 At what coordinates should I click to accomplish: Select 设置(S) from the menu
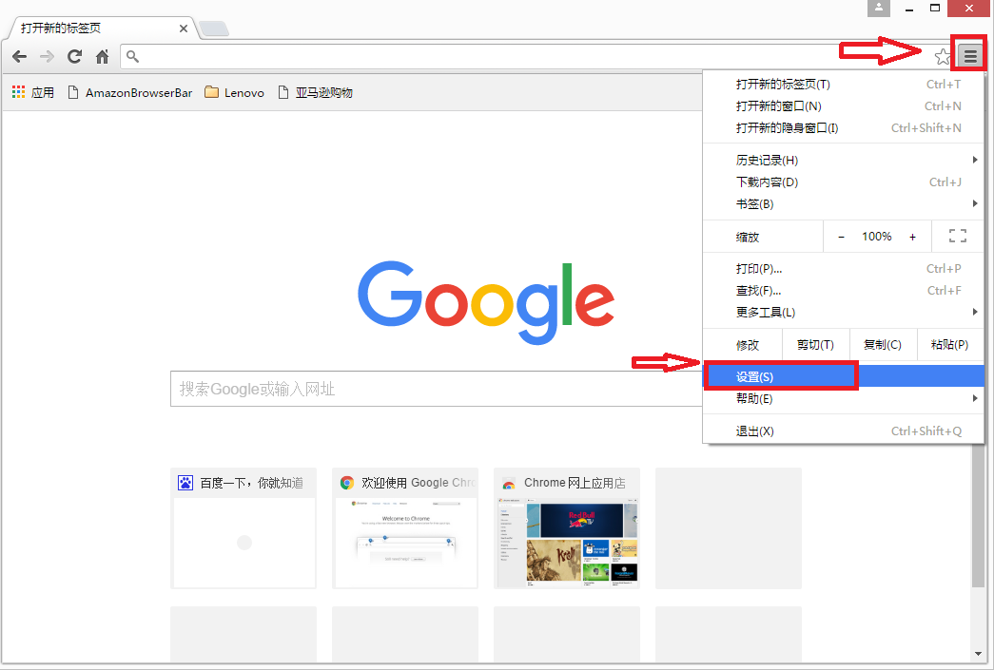coord(780,375)
